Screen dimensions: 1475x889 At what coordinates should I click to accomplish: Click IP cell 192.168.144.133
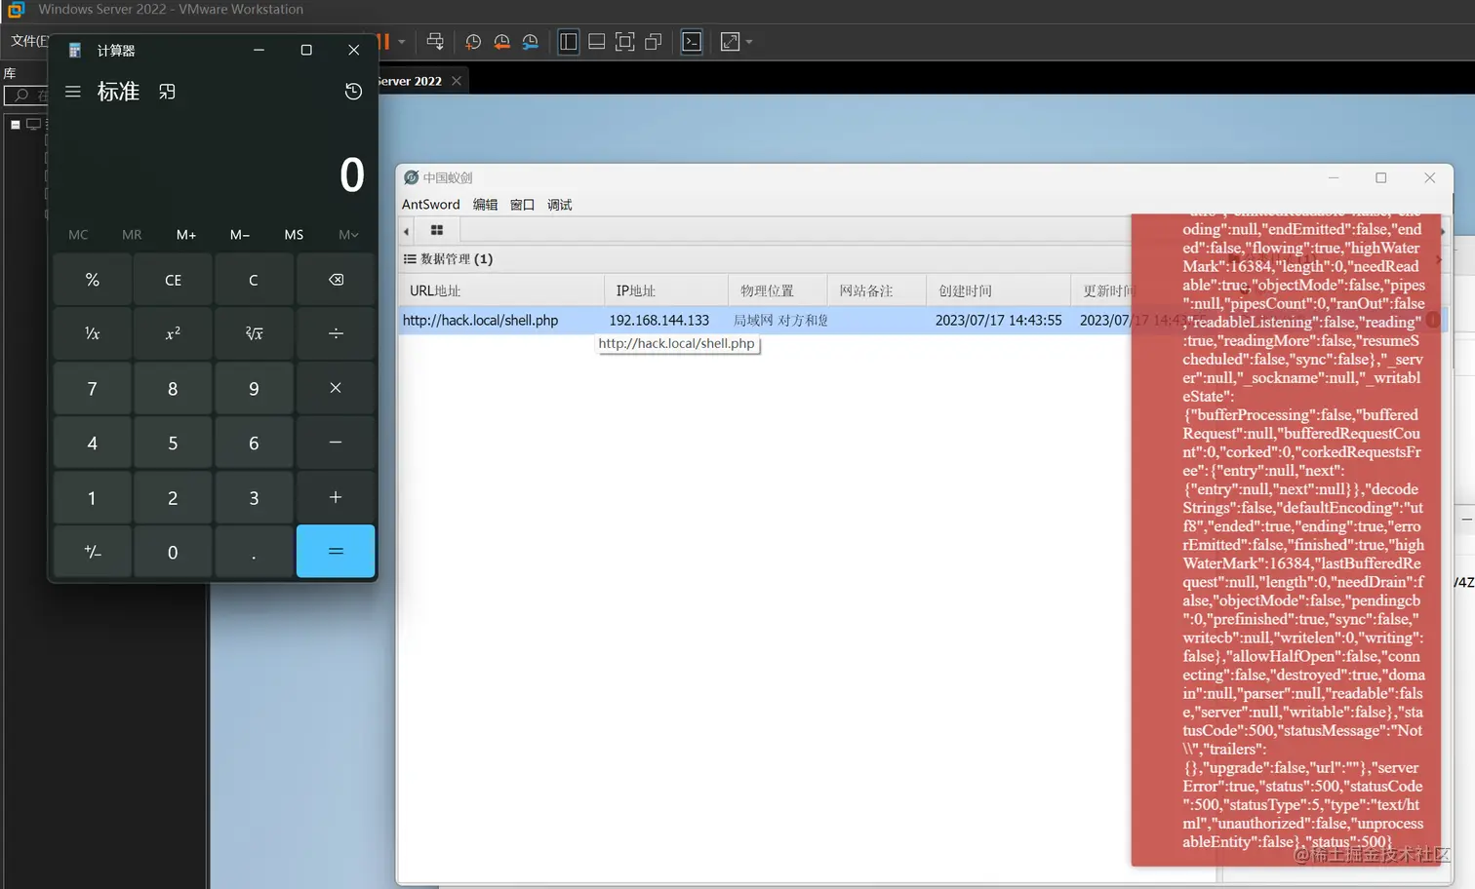659,320
